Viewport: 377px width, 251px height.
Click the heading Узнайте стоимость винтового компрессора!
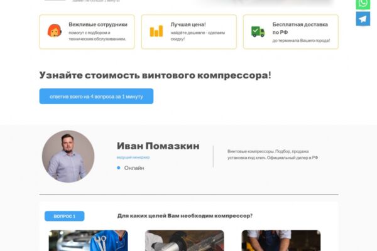click(x=155, y=75)
